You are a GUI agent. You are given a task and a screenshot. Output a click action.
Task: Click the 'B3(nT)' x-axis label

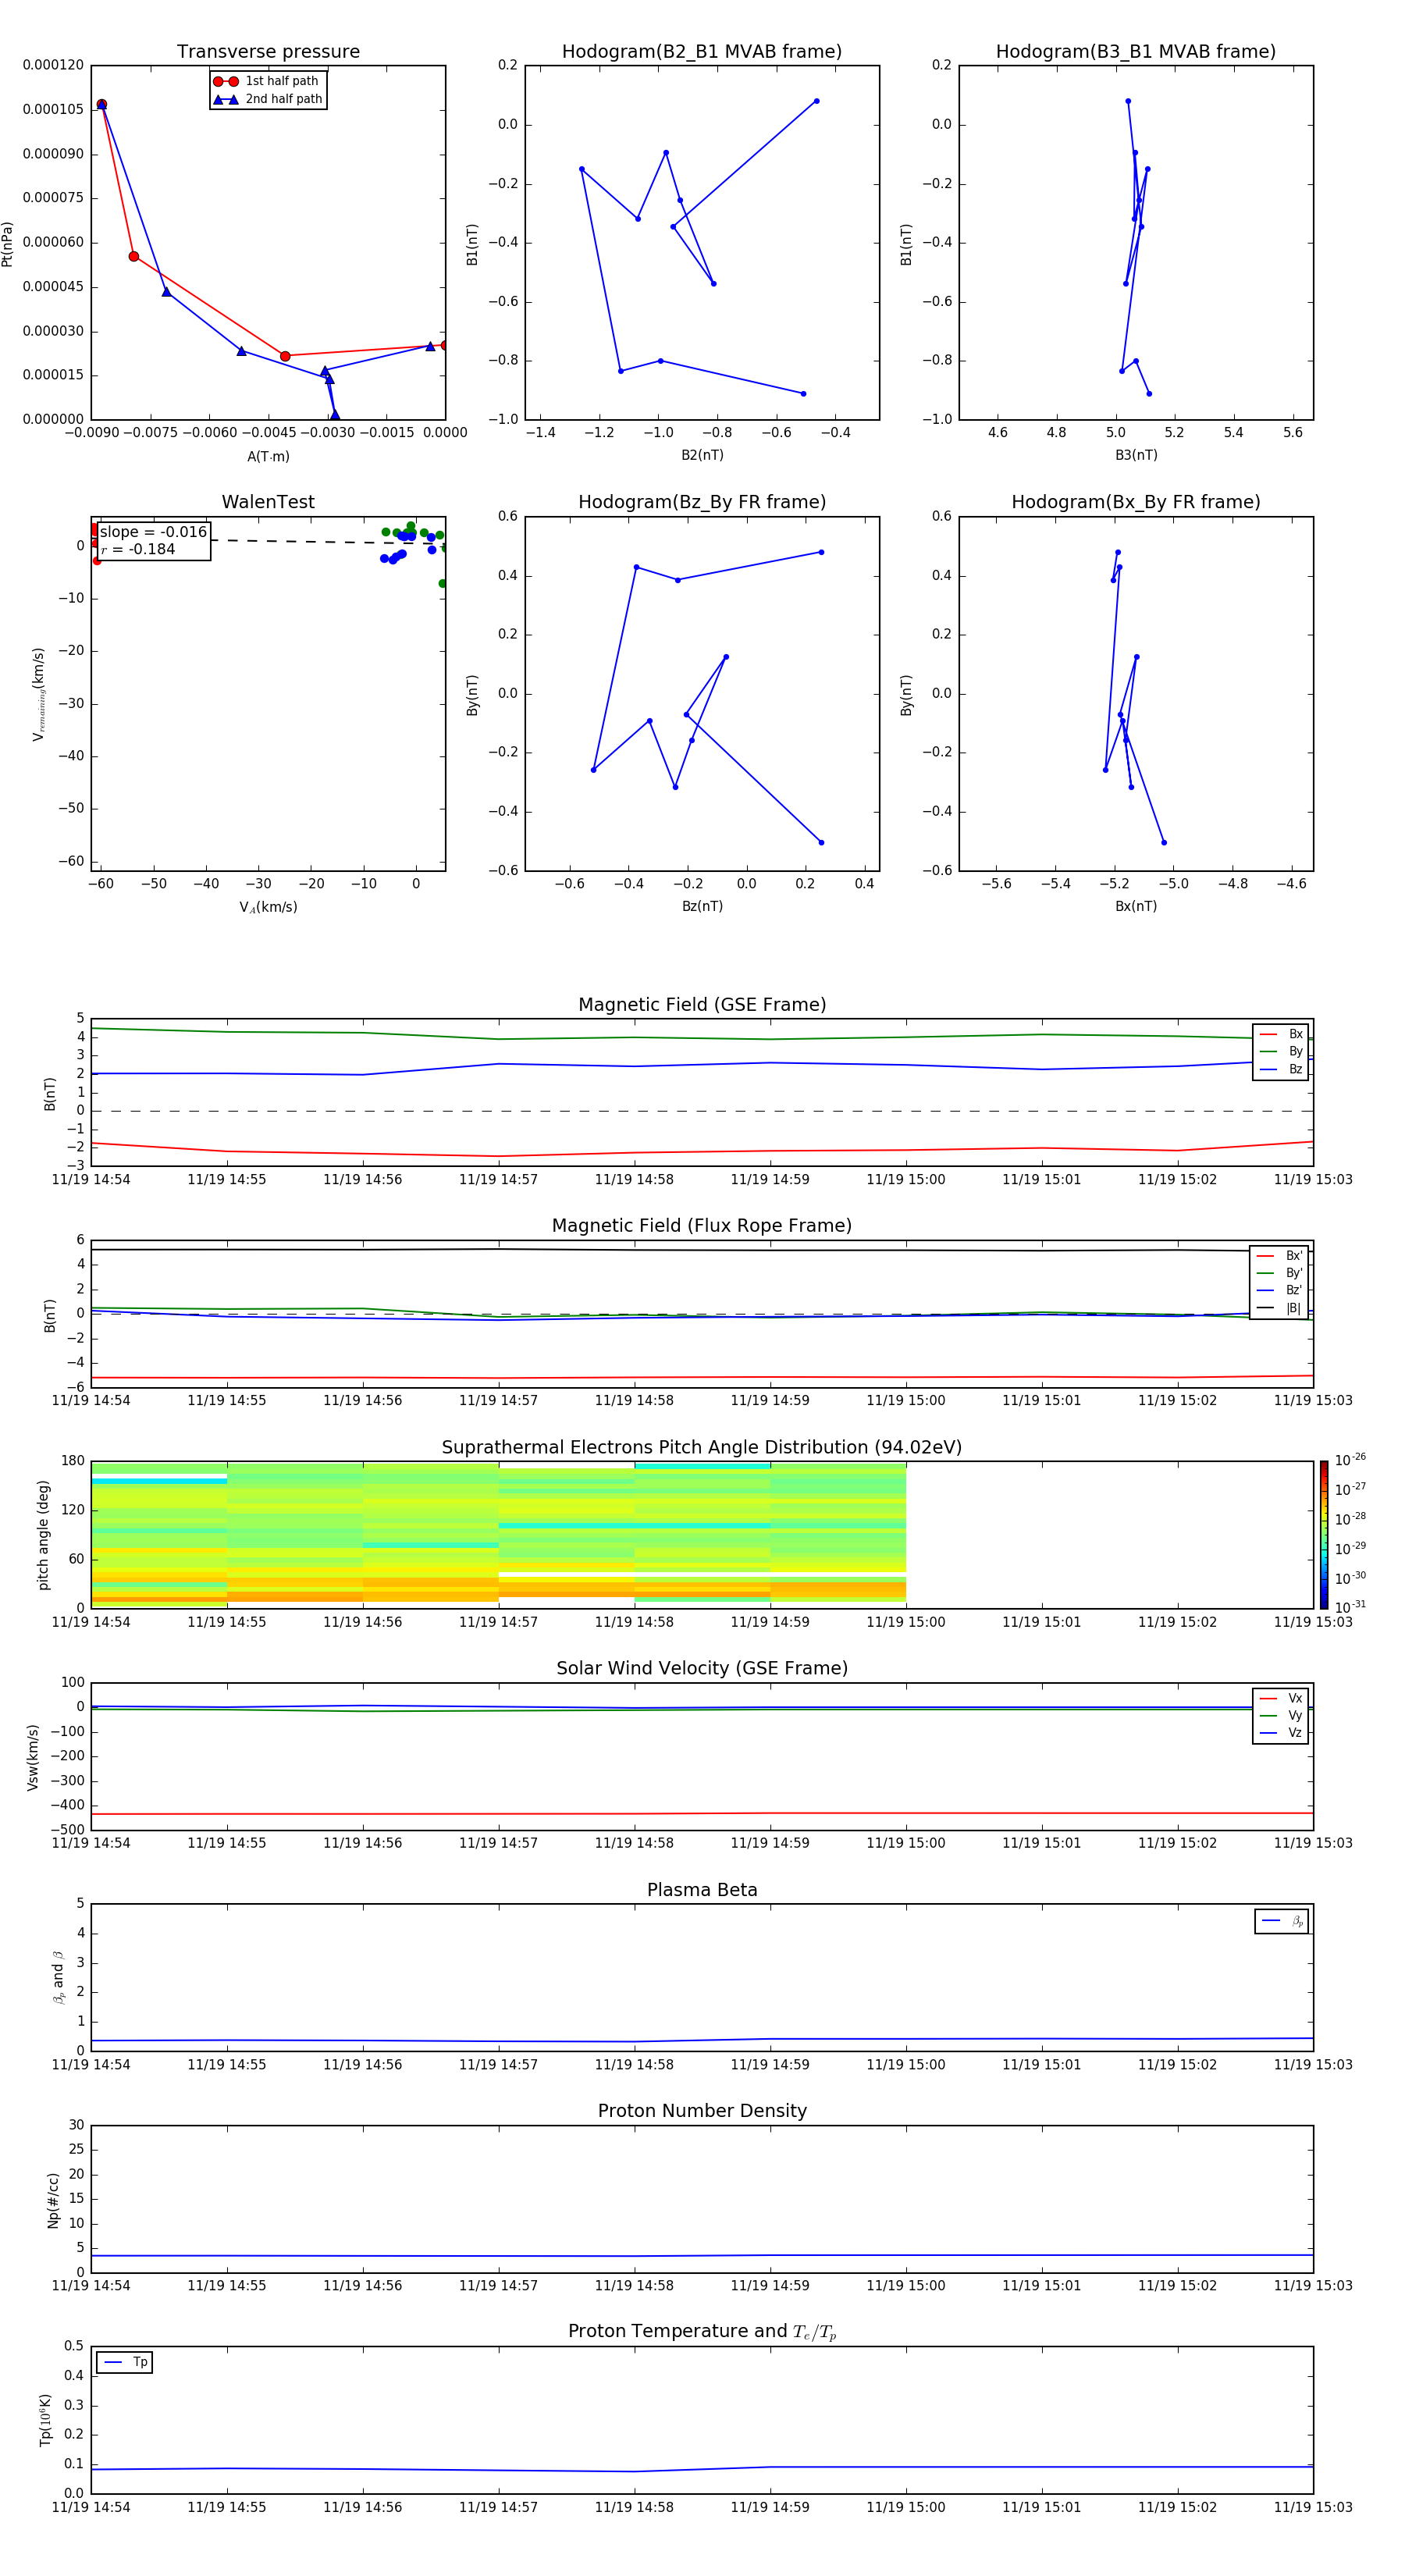click(x=1136, y=455)
